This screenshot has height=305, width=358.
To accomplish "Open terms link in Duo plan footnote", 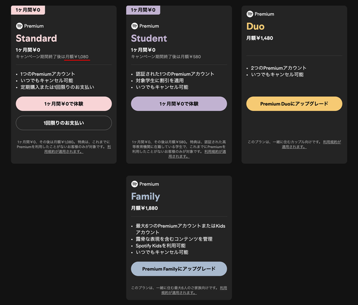I will click(x=294, y=147).
